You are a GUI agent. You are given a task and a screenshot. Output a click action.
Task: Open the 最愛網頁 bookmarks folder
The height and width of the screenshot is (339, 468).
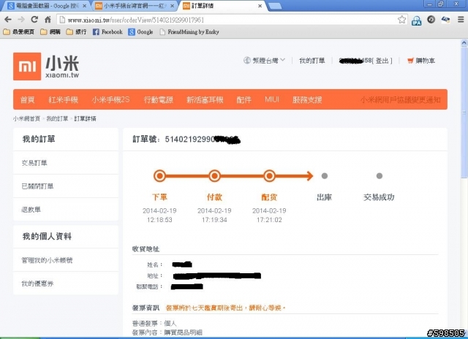18,32
